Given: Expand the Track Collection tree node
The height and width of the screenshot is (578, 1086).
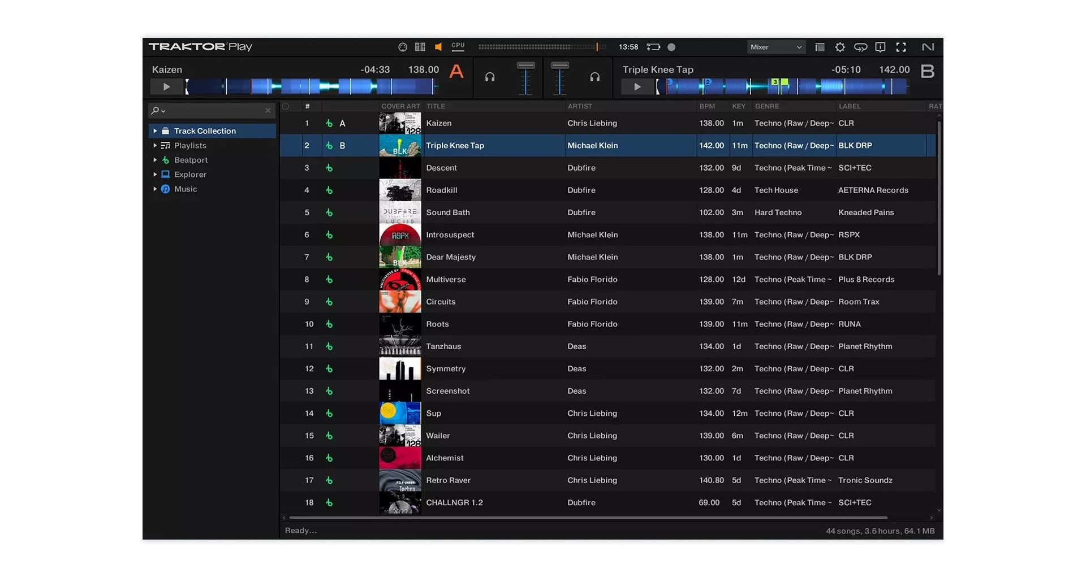Looking at the screenshot, I should [155, 131].
